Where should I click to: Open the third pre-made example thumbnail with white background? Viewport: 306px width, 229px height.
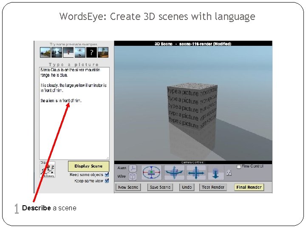68,52
